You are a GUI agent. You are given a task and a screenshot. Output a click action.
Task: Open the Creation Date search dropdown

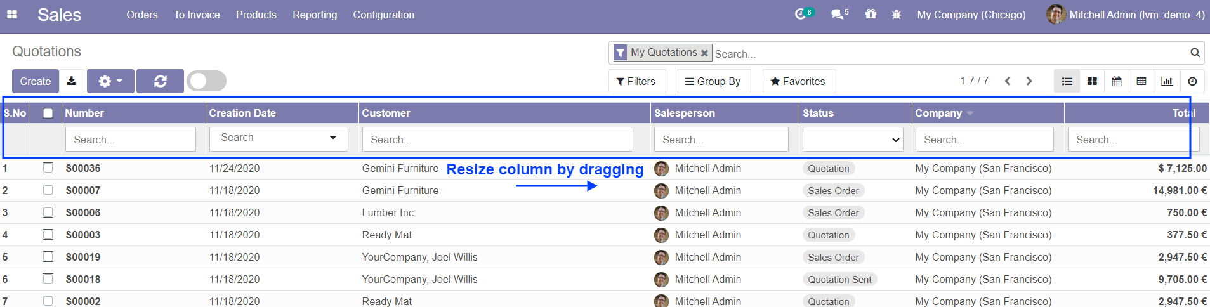(x=279, y=138)
